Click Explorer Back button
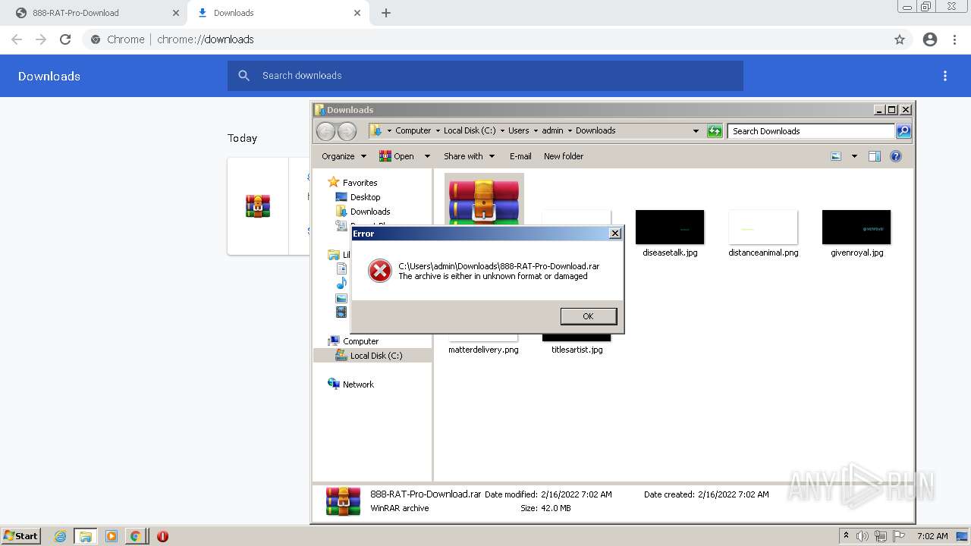This screenshot has height=546, width=971. 325,131
